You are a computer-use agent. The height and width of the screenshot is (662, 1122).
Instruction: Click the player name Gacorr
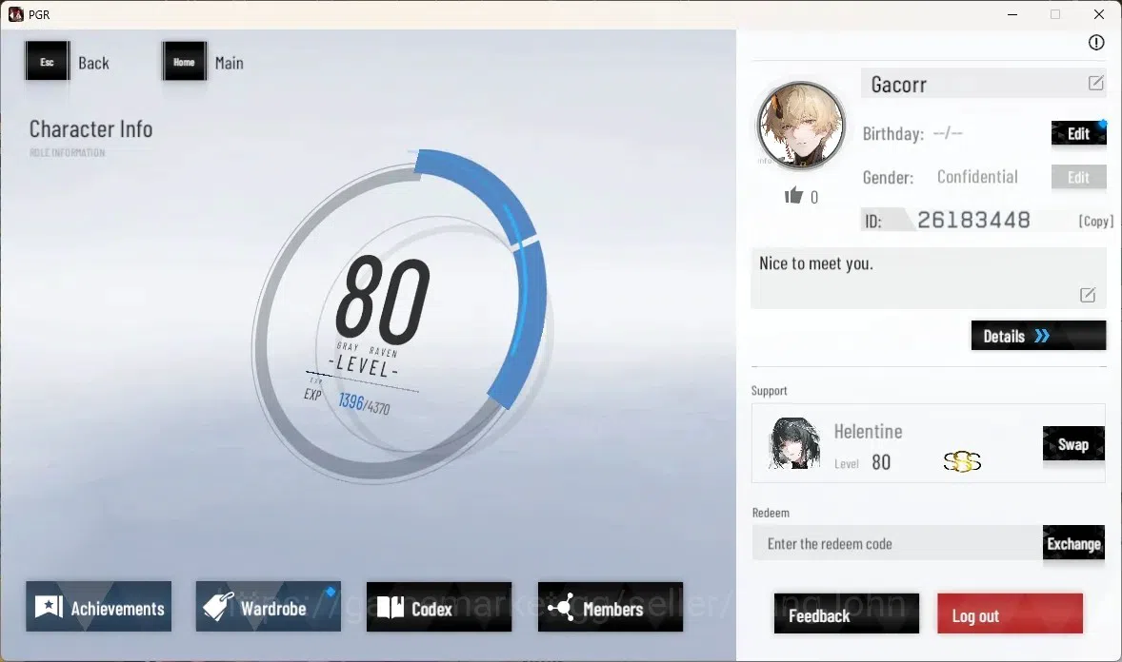click(x=899, y=85)
